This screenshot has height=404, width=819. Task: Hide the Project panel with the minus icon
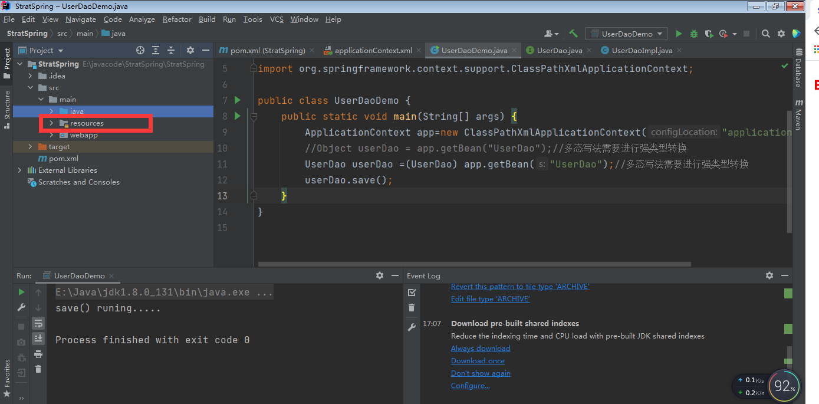coord(205,50)
